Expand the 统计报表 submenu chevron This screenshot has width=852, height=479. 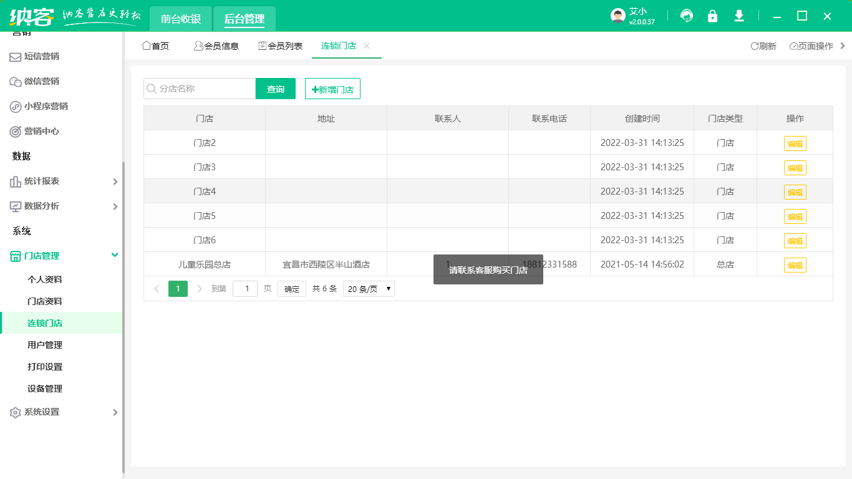click(115, 181)
